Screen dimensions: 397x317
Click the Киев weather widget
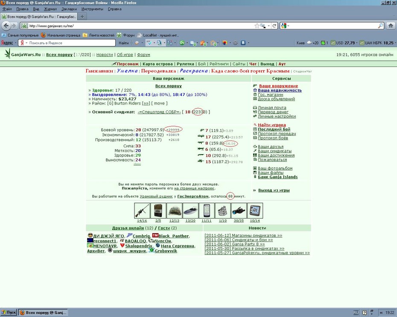307,43
